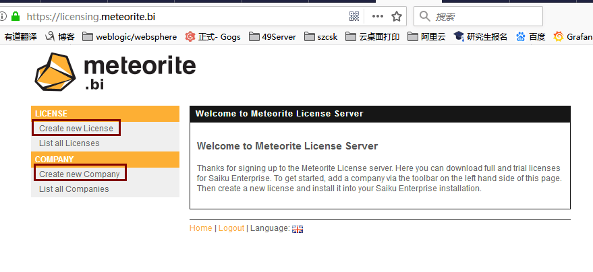Click the black Welcome to Meteorite License Server title bar
Viewport: 593px width, 272px height.
click(x=380, y=114)
